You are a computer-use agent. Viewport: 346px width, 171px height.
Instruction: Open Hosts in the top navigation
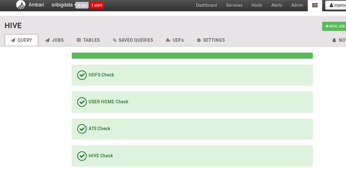point(257,5)
